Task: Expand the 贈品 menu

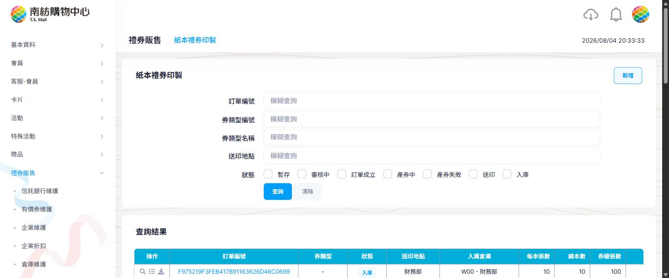Action: (58, 154)
